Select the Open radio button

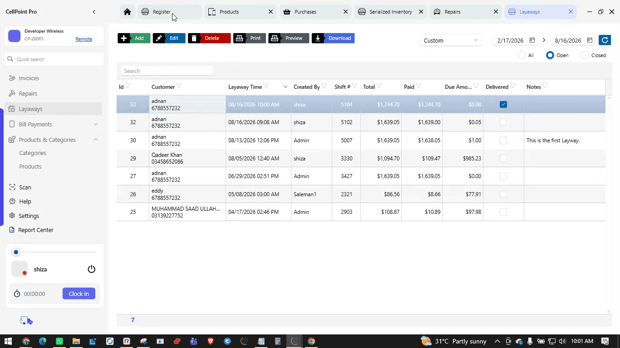pos(550,55)
